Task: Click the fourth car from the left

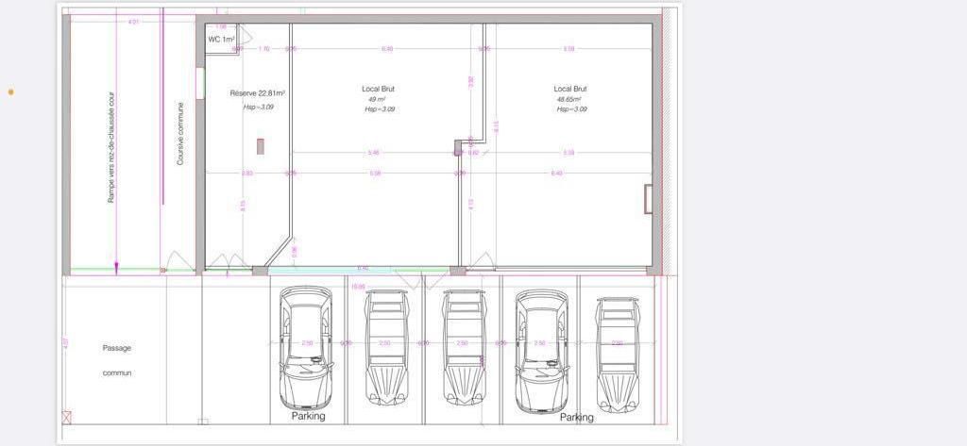Action: 541,350
